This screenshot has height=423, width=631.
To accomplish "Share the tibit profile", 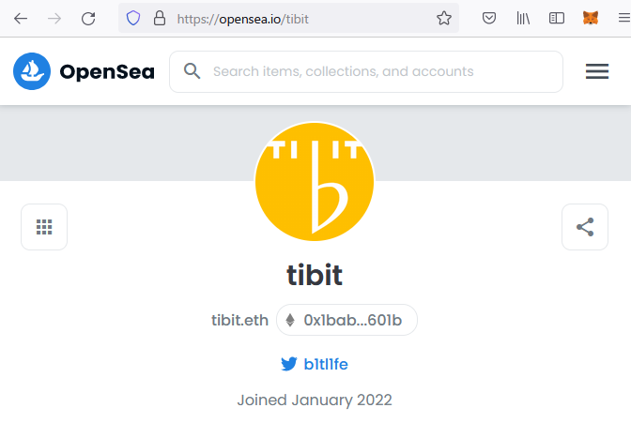I will 585,227.
